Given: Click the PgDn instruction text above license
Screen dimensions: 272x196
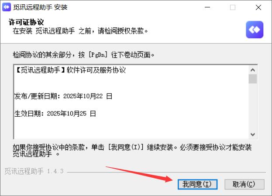Looking at the screenshot, I should [x=84, y=55].
